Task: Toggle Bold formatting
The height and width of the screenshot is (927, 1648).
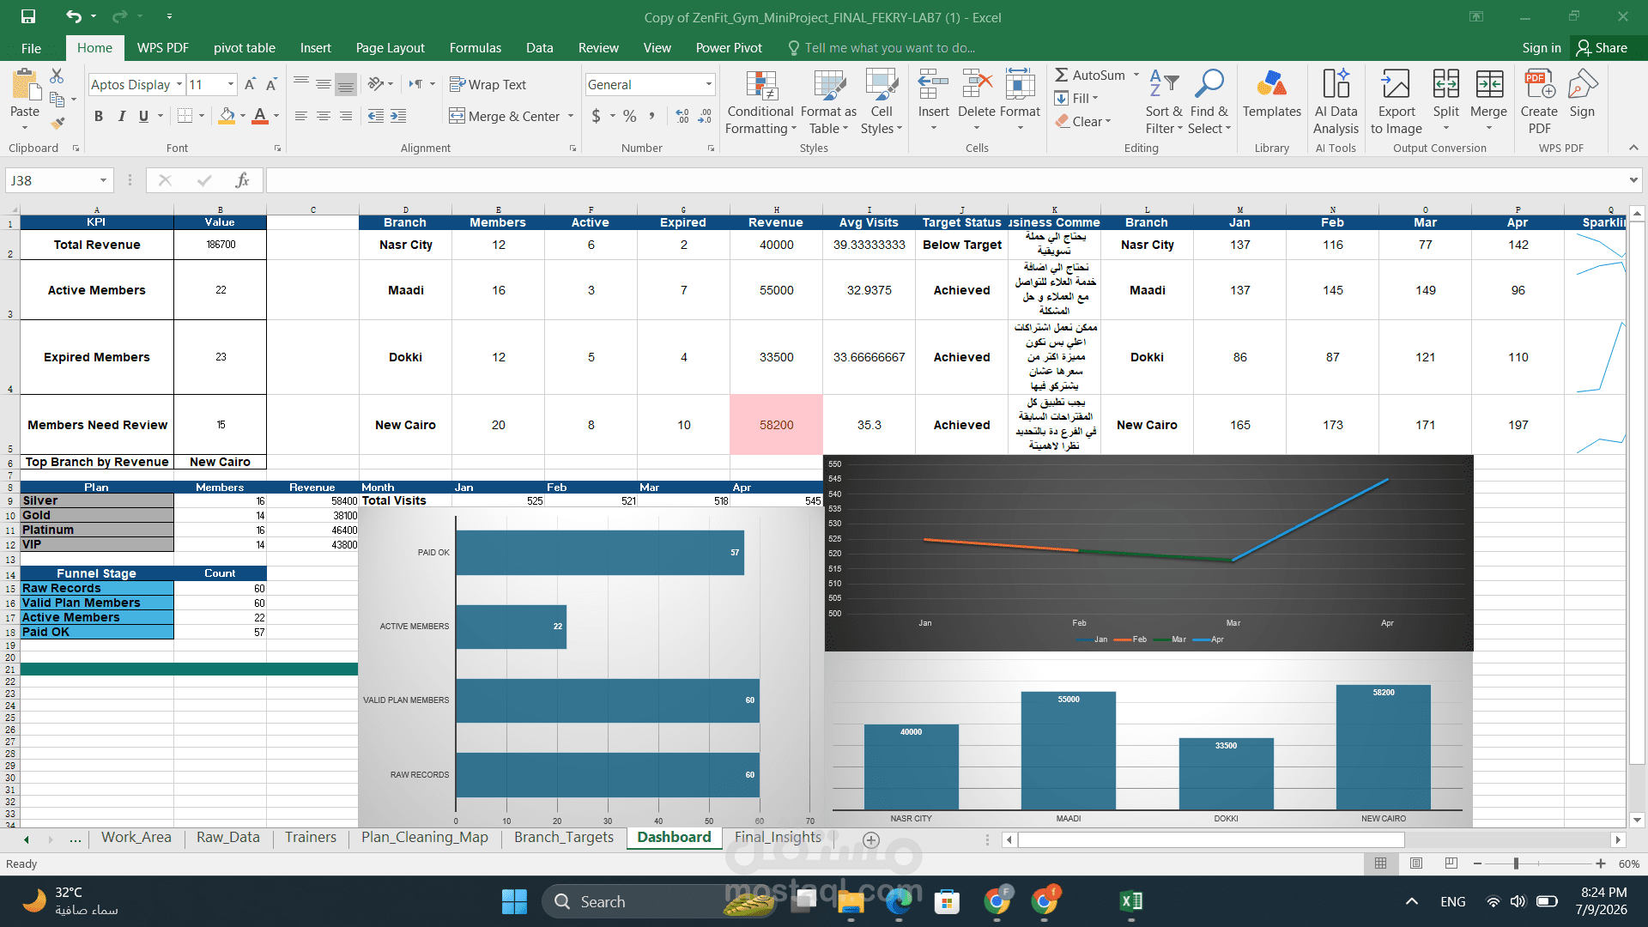Action: coord(99,116)
